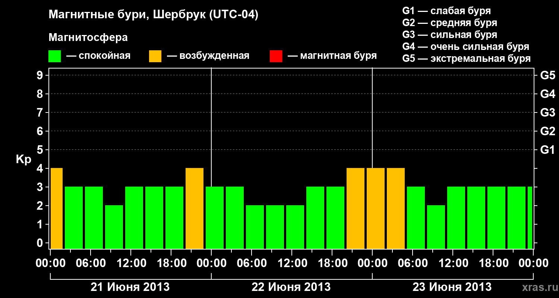Click the '18:00' time label for 22 June
The width and height of the screenshot is (559, 298).
point(332,263)
